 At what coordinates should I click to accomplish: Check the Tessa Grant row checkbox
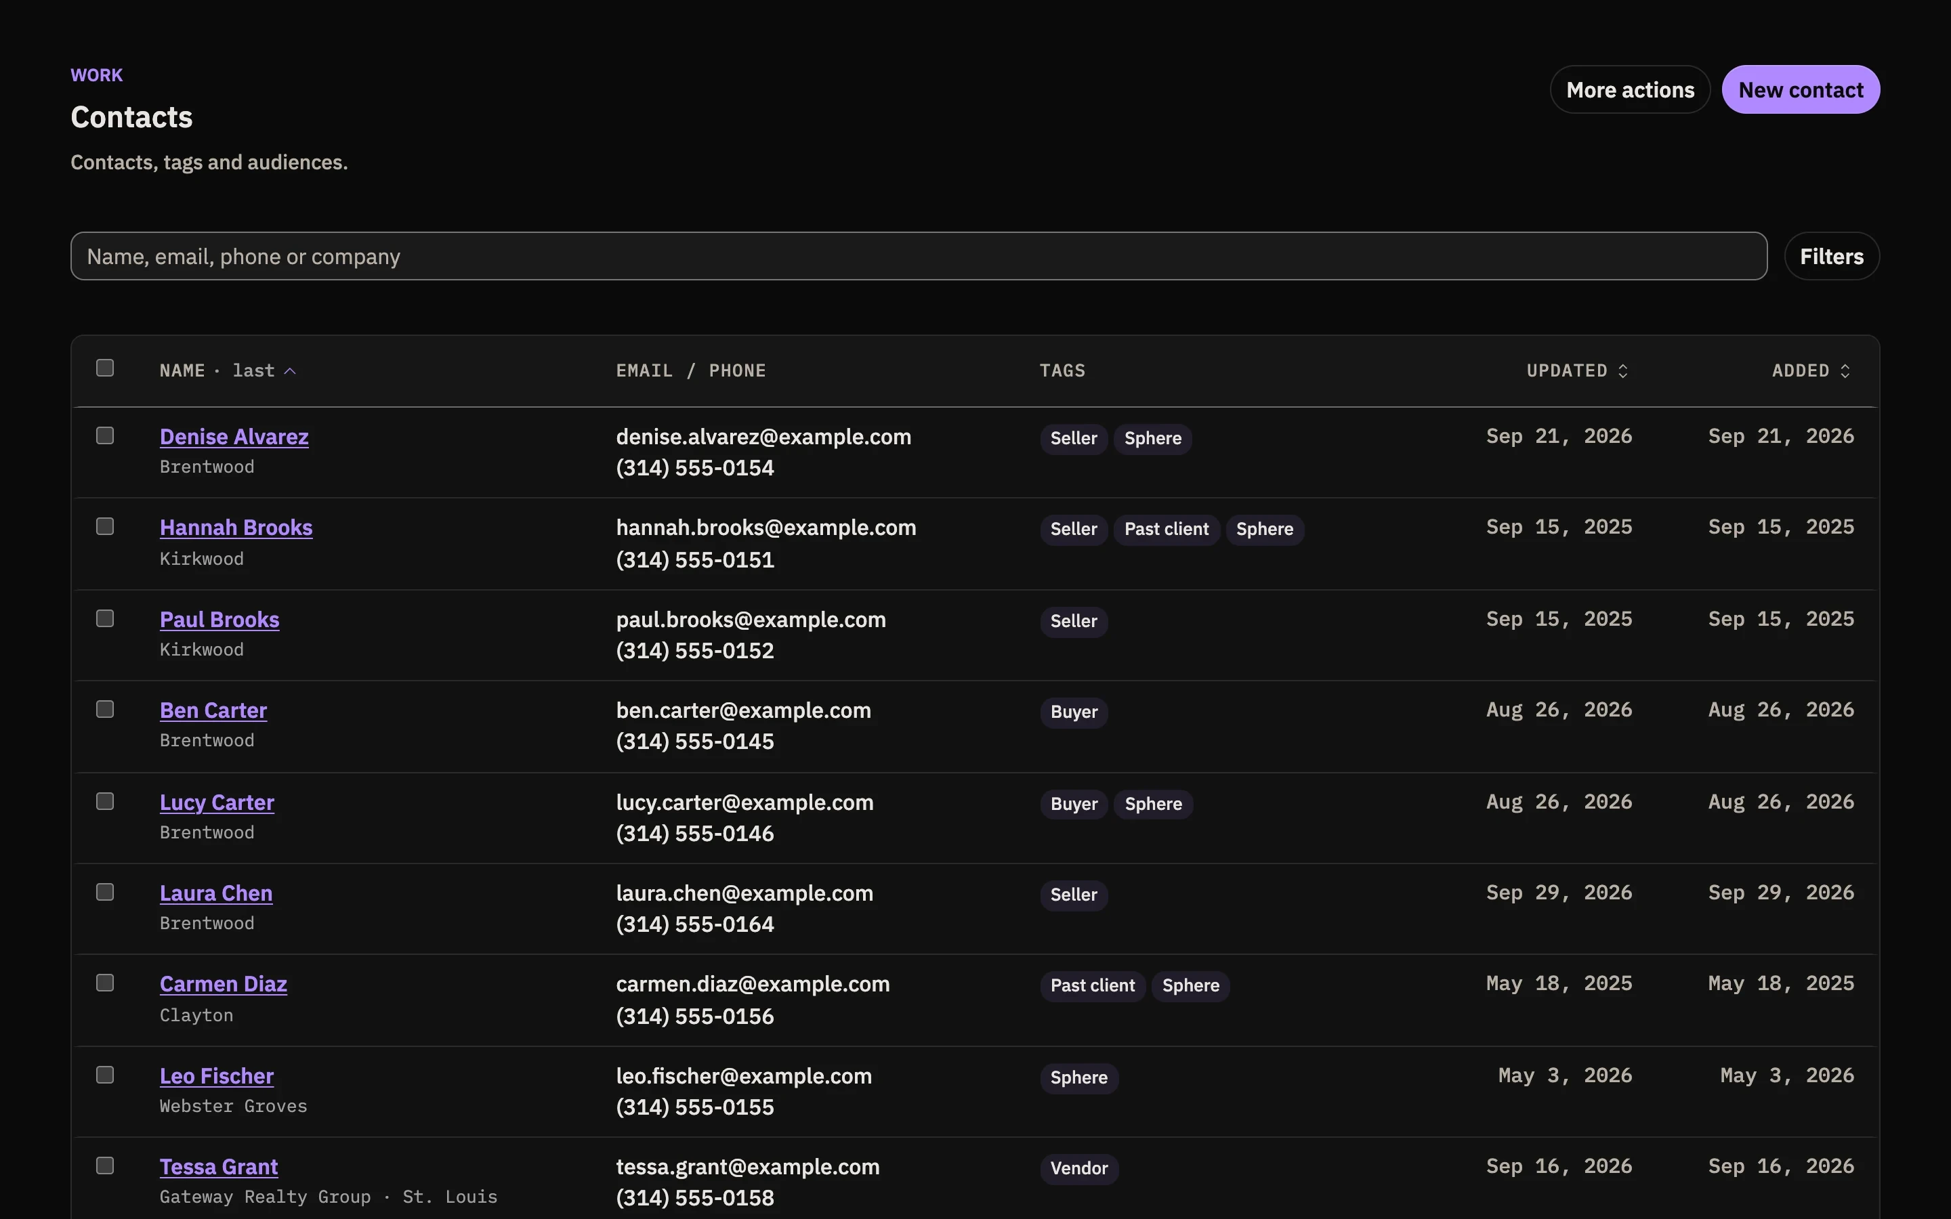pyautogui.click(x=105, y=1165)
